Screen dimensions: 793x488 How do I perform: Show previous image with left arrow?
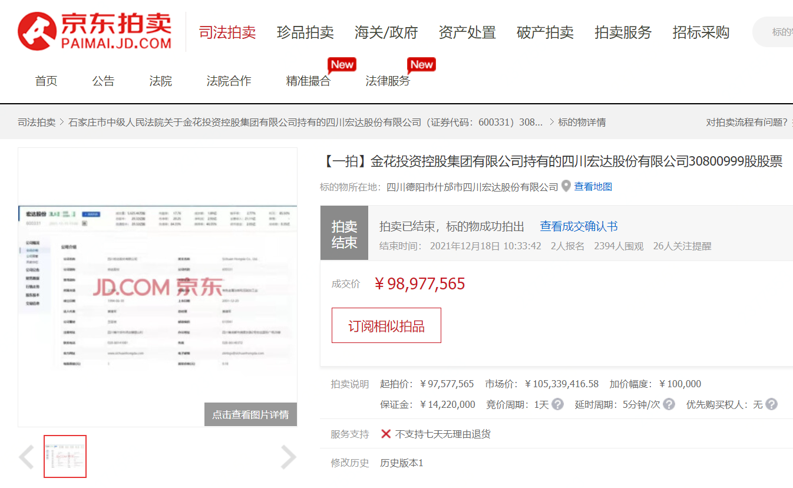tap(27, 457)
